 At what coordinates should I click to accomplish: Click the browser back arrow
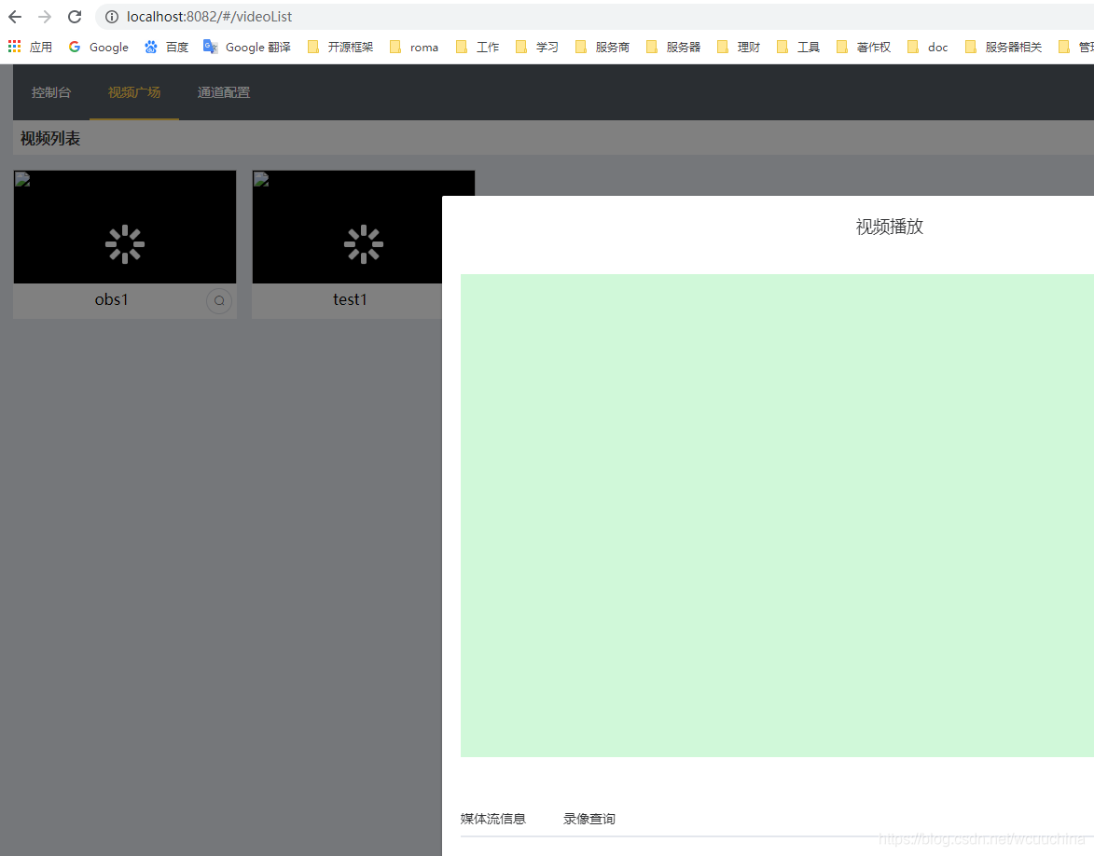coord(14,16)
